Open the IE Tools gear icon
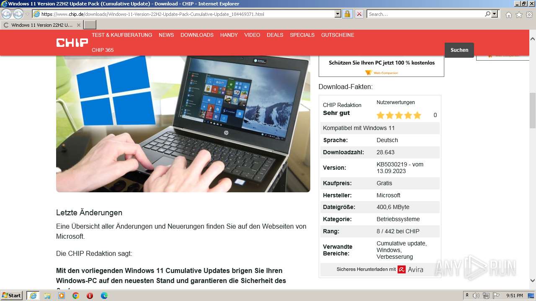This screenshot has width=536, height=301. coord(529,15)
